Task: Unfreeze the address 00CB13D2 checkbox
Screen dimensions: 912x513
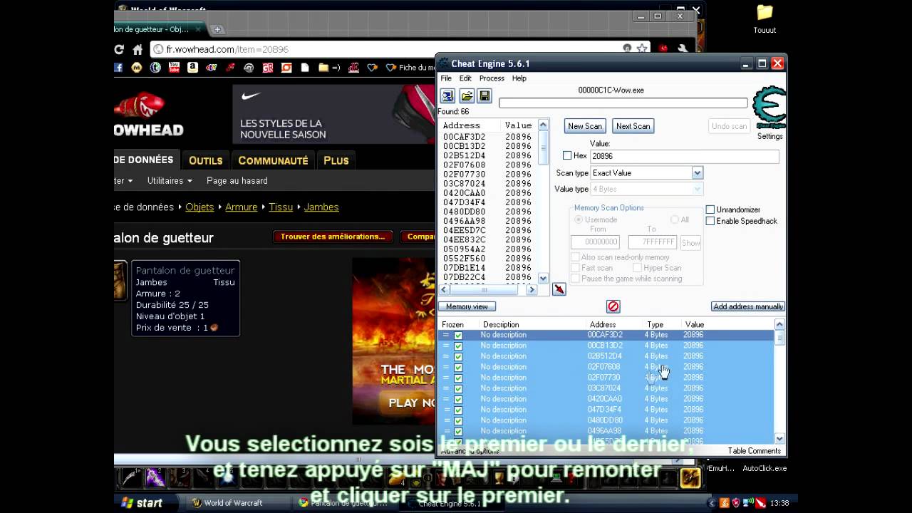Action: pyautogui.click(x=458, y=346)
